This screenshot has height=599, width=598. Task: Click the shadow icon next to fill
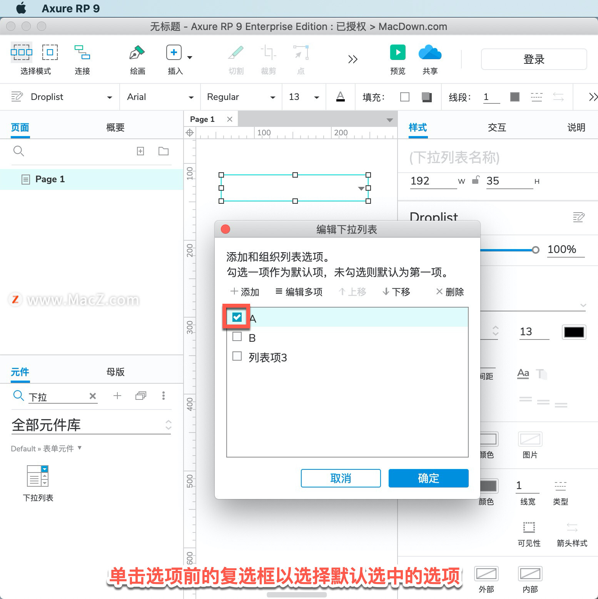click(426, 97)
